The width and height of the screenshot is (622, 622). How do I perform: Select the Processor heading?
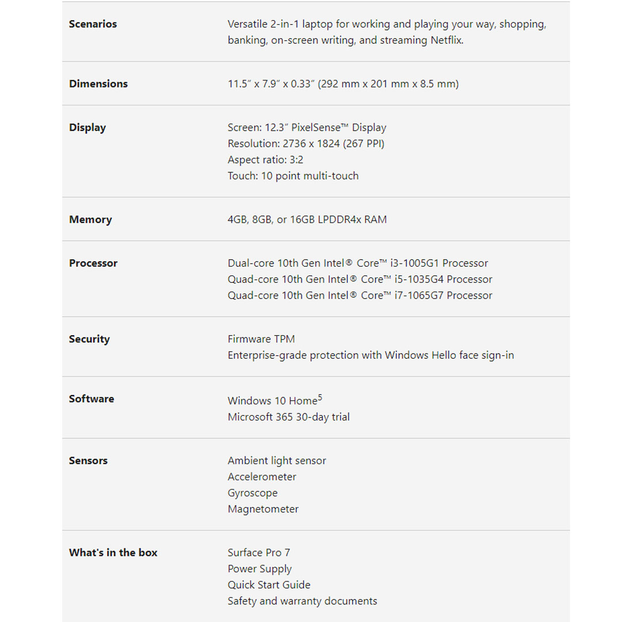click(x=93, y=264)
